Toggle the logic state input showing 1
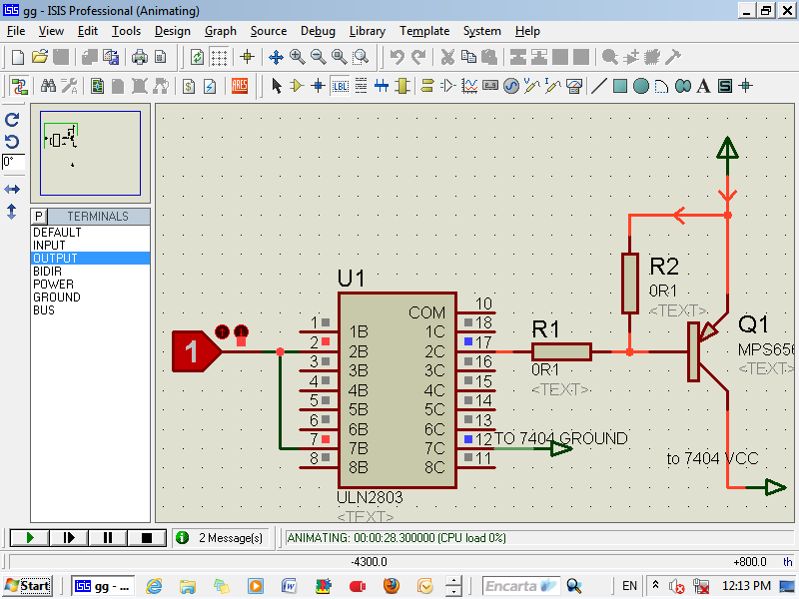The image size is (799, 599). click(196, 351)
